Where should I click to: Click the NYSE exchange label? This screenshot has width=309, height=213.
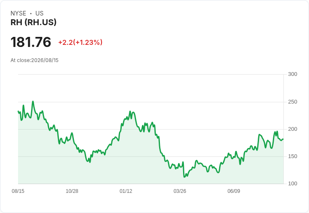click(18, 13)
